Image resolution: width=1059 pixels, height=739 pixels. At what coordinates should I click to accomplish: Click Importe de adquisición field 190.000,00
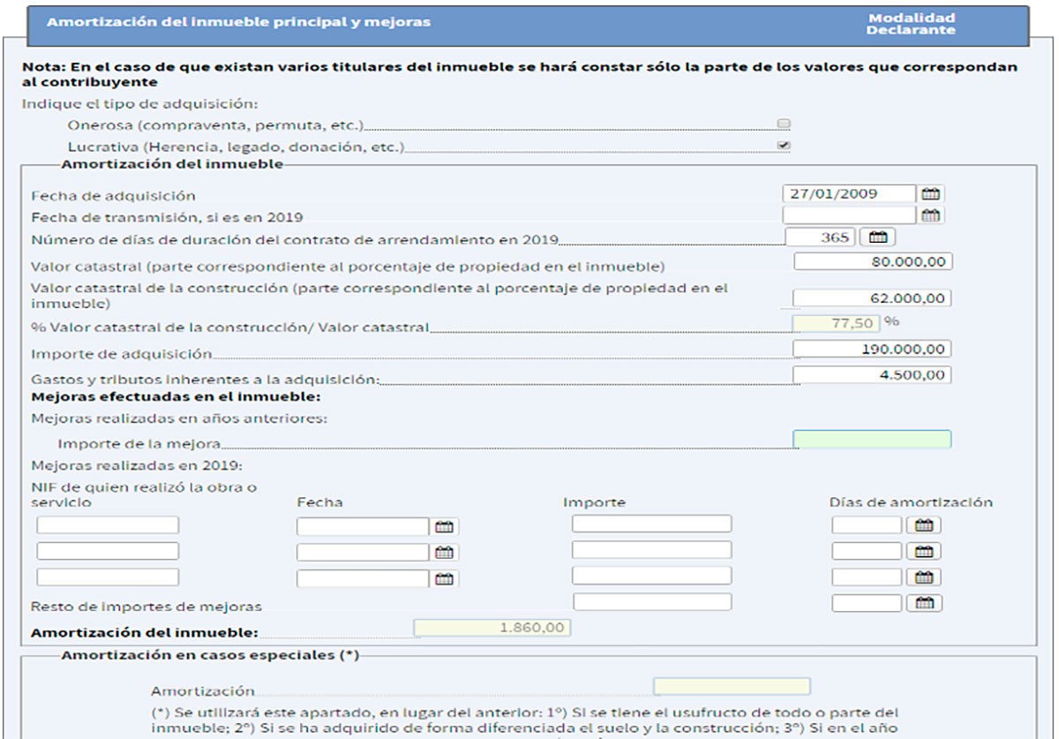(873, 349)
